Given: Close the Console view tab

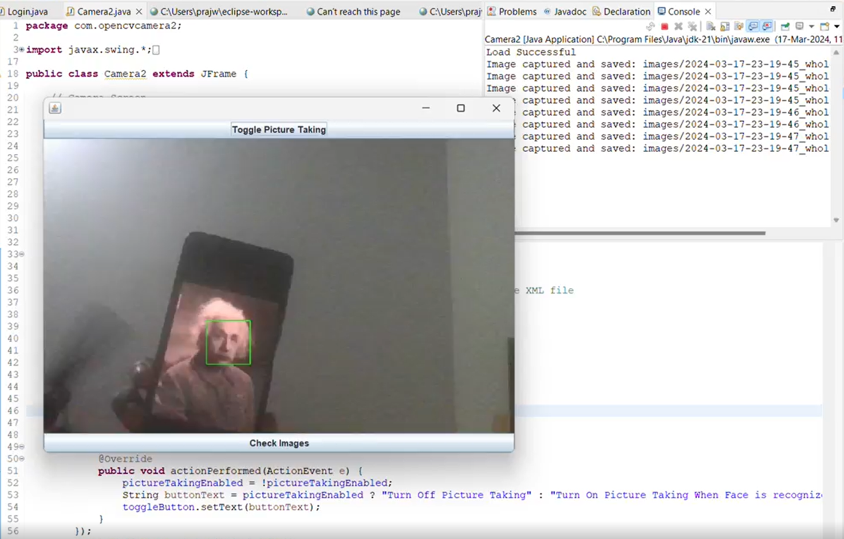Looking at the screenshot, I should (x=708, y=11).
